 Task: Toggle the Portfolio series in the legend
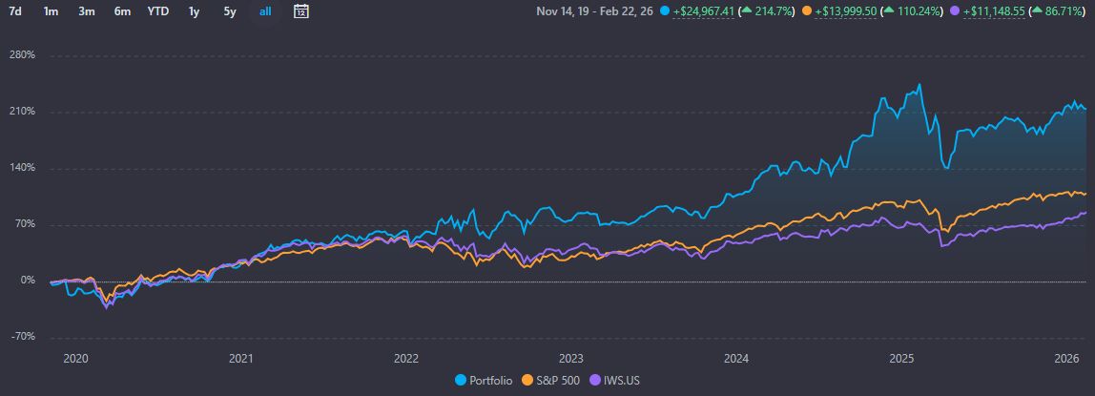(486, 381)
